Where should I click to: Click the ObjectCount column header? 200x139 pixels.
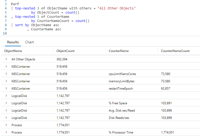click(x=65, y=51)
